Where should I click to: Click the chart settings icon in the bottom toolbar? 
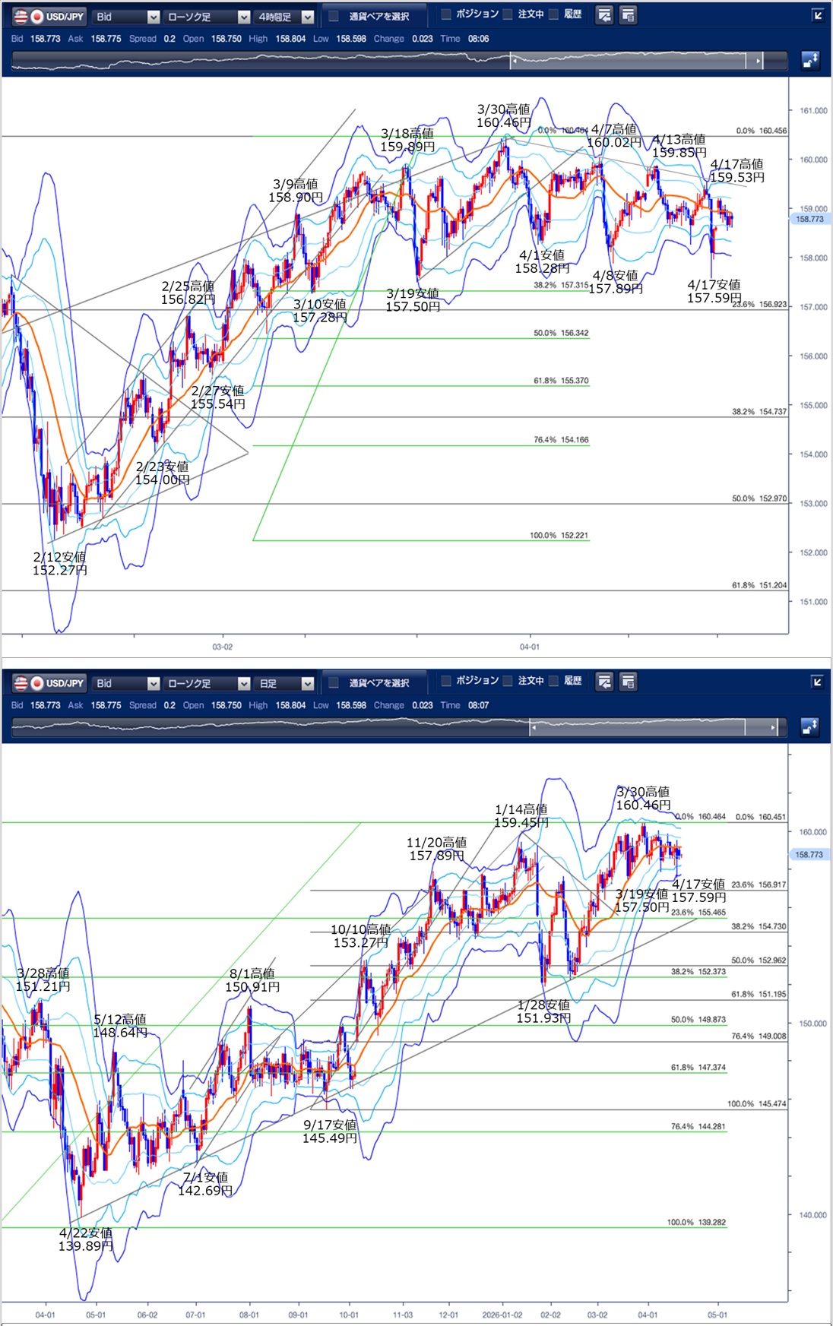tap(604, 682)
